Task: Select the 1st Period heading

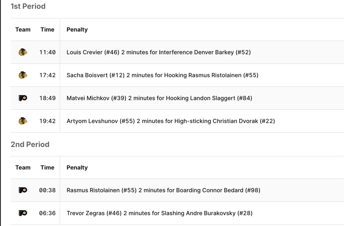Action: click(28, 6)
